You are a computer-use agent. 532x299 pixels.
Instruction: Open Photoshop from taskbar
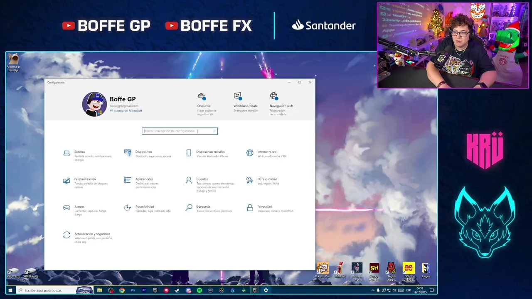point(133,290)
